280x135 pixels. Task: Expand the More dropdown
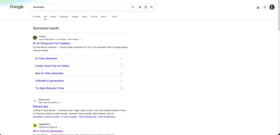click(x=104, y=16)
